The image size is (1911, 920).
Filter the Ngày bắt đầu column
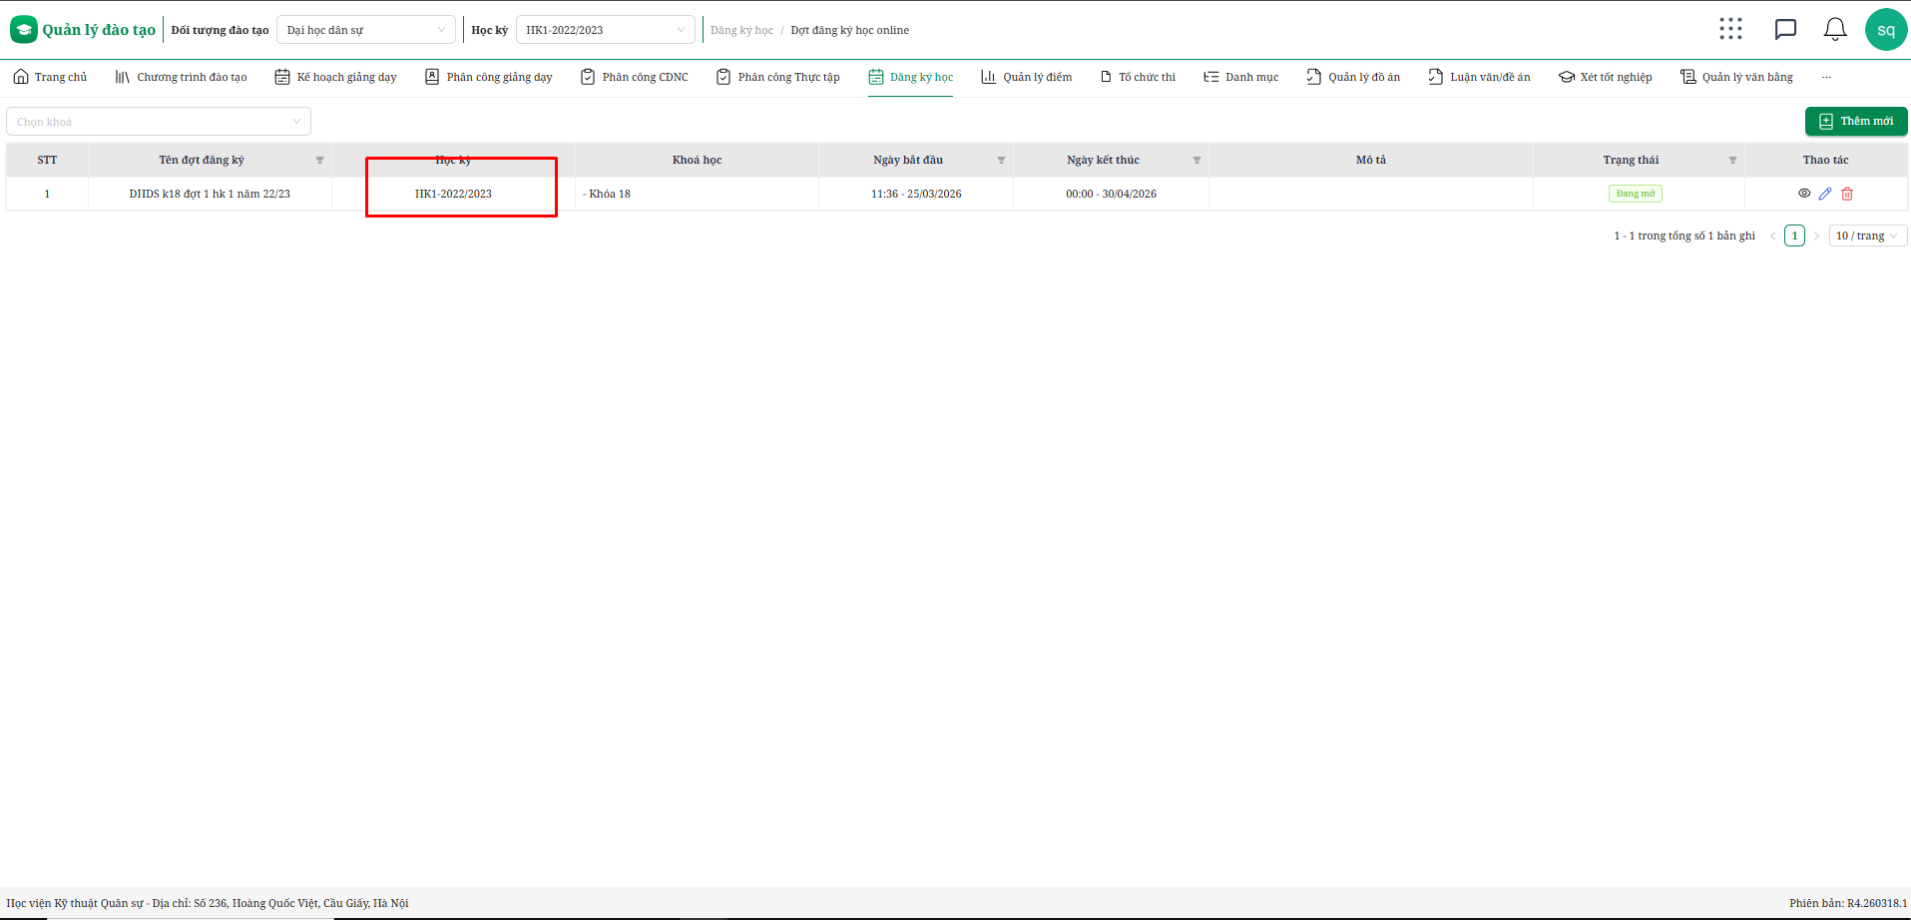1001,161
